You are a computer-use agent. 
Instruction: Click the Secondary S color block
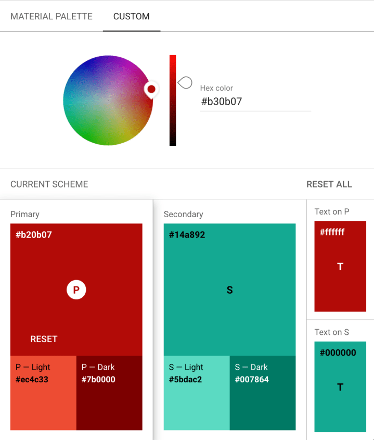pos(229,290)
